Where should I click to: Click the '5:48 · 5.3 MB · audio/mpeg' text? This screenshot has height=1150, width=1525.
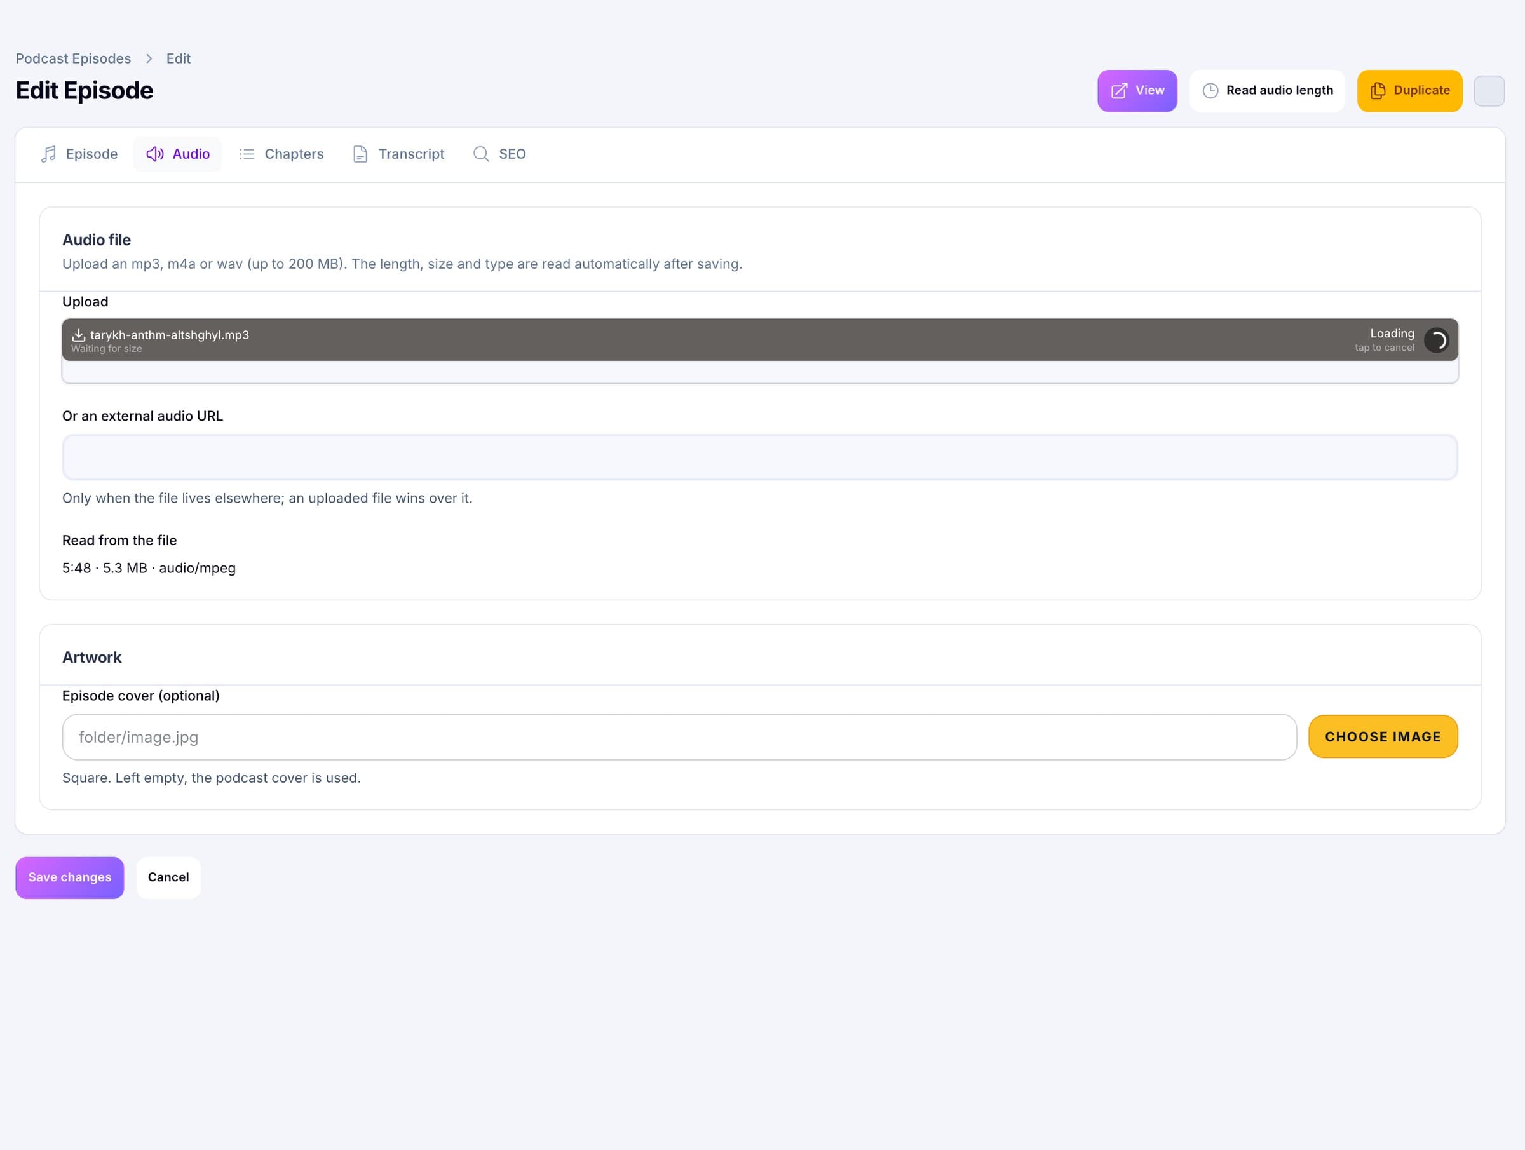[x=149, y=568]
